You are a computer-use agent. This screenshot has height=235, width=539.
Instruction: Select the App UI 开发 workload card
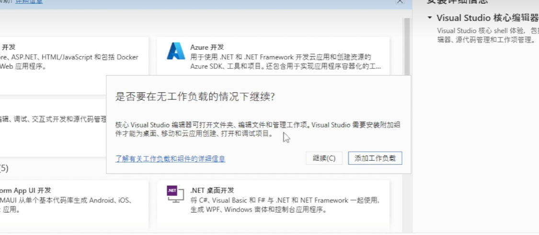[x=74, y=204]
